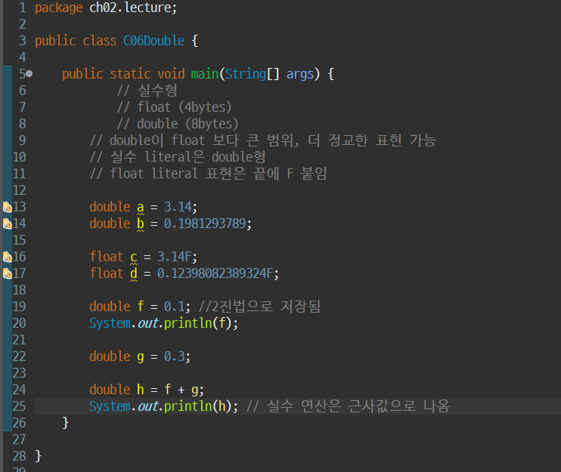Click comment '// float (4bytes)'
Viewport: 561px width, 472px height.
click(x=174, y=107)
